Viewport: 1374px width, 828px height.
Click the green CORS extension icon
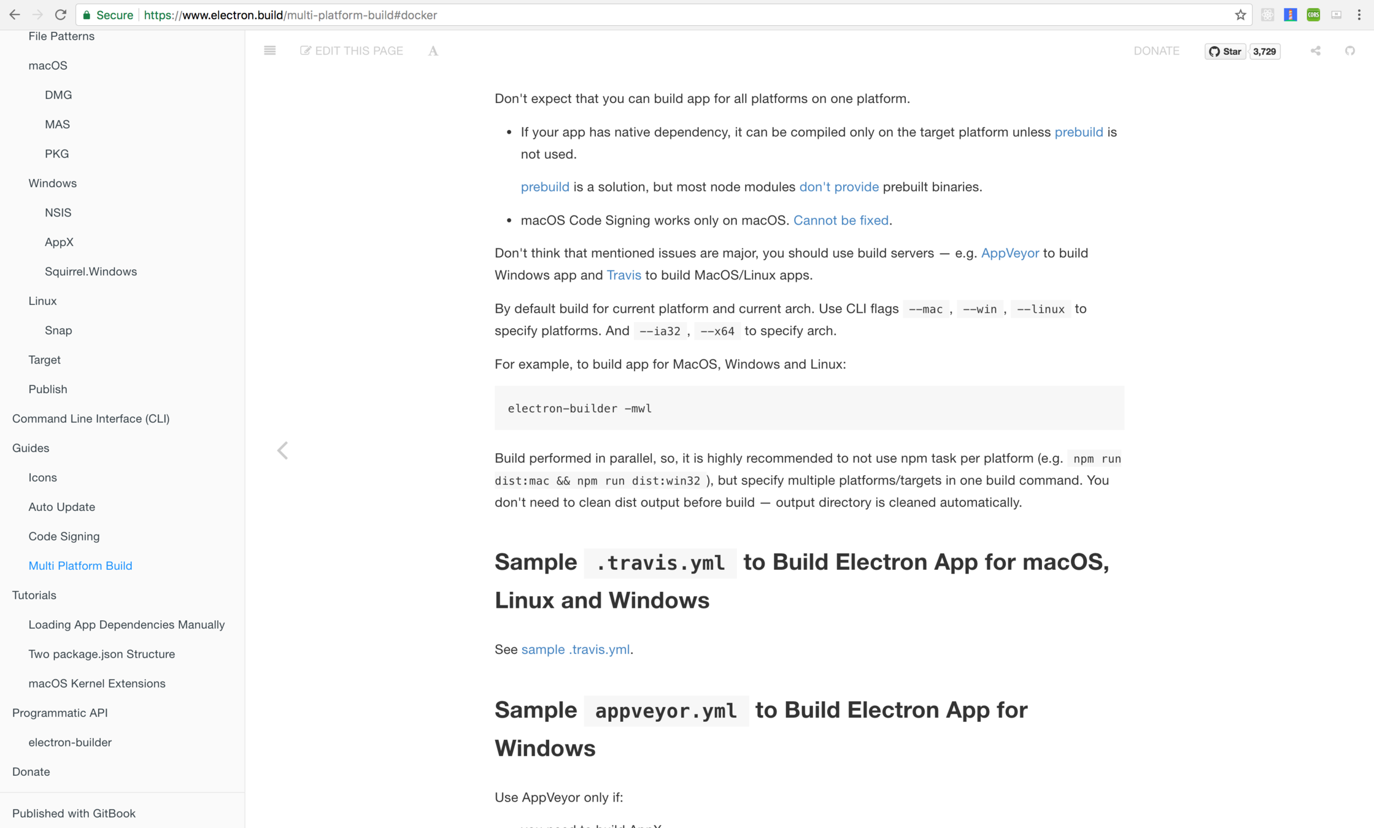1313,15
